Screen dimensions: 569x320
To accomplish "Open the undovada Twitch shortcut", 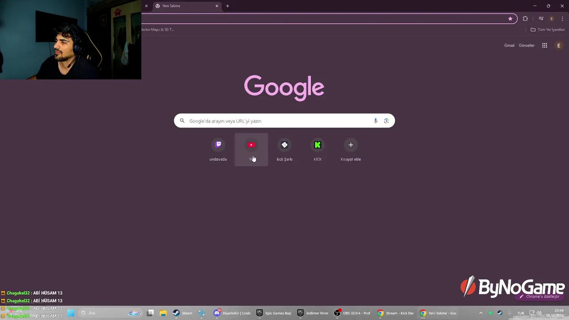I will pos(218,150).
